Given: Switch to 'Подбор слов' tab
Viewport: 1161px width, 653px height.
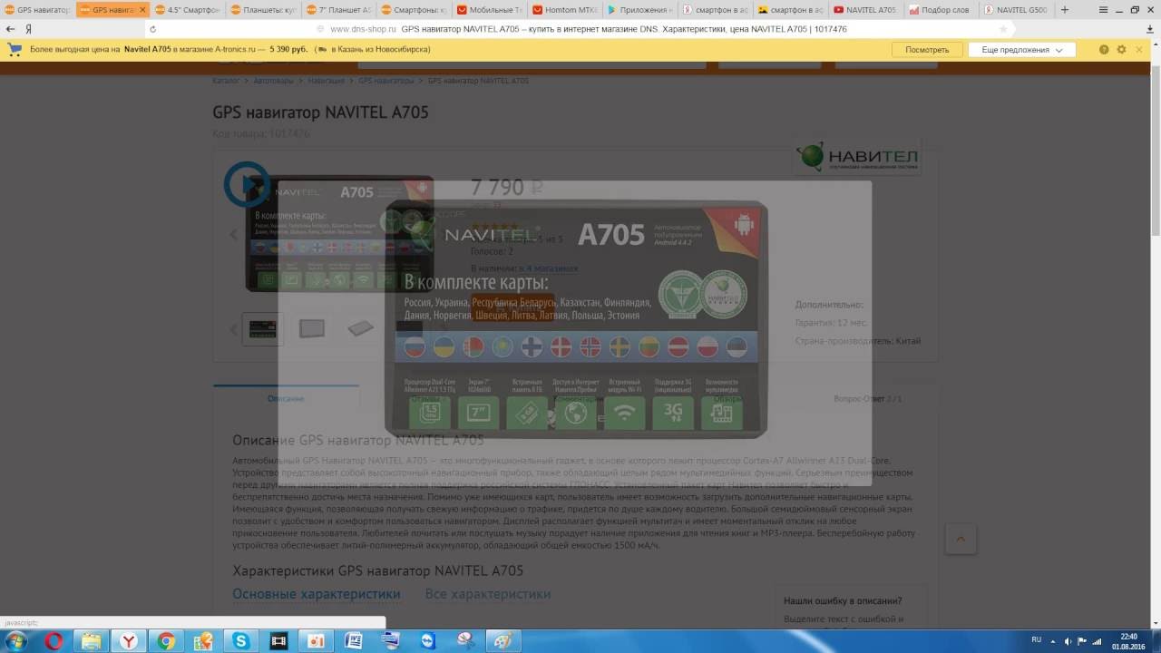Looking at the screenshot, I should (x=941, y=10).
